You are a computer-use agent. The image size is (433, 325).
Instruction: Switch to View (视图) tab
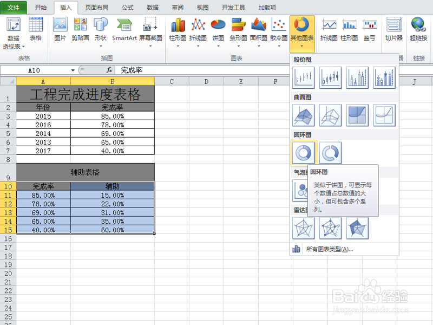[x=202, y=8]
